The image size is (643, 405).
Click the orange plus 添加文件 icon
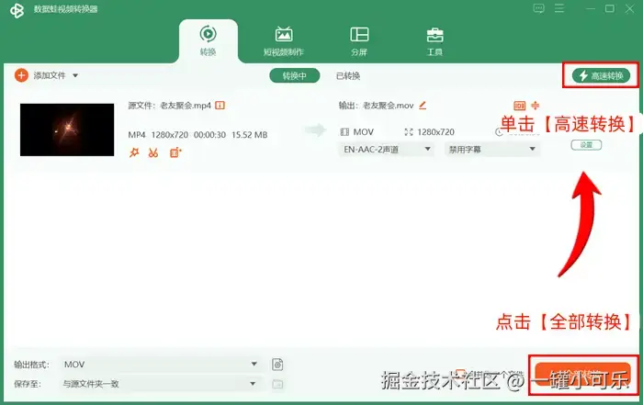pyautogui.click(x=21, y=75)
